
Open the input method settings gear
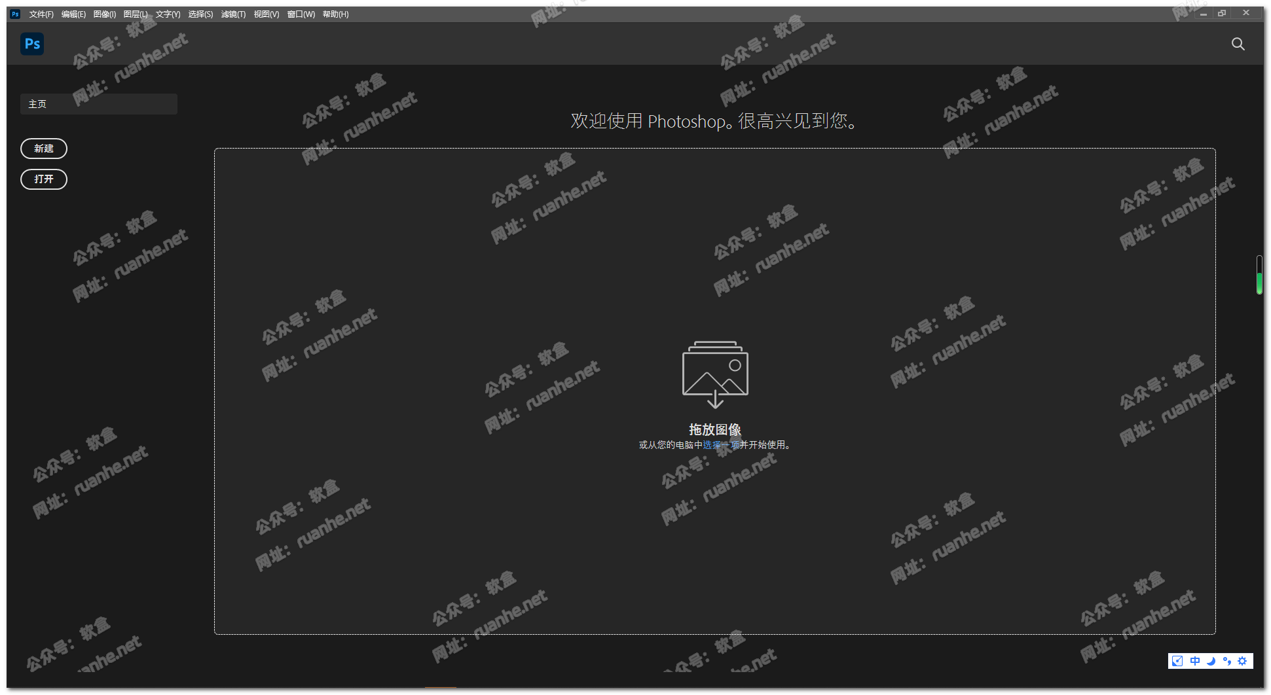coord(1242,661)
